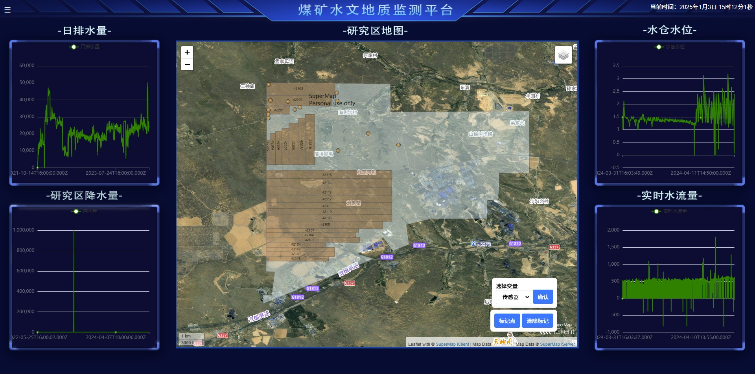
Task: Open the SuperMap iClient attribution link
Action: click(452, 344)
